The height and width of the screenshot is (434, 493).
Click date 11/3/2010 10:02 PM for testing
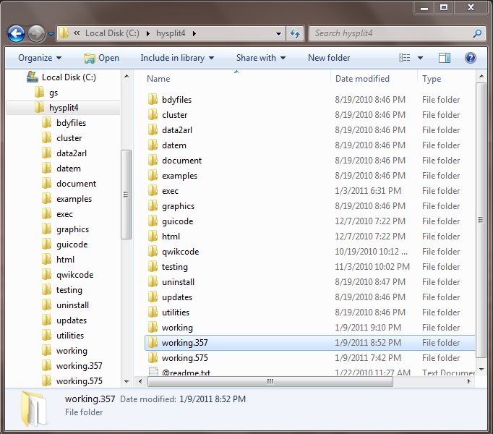pos(372,267)
